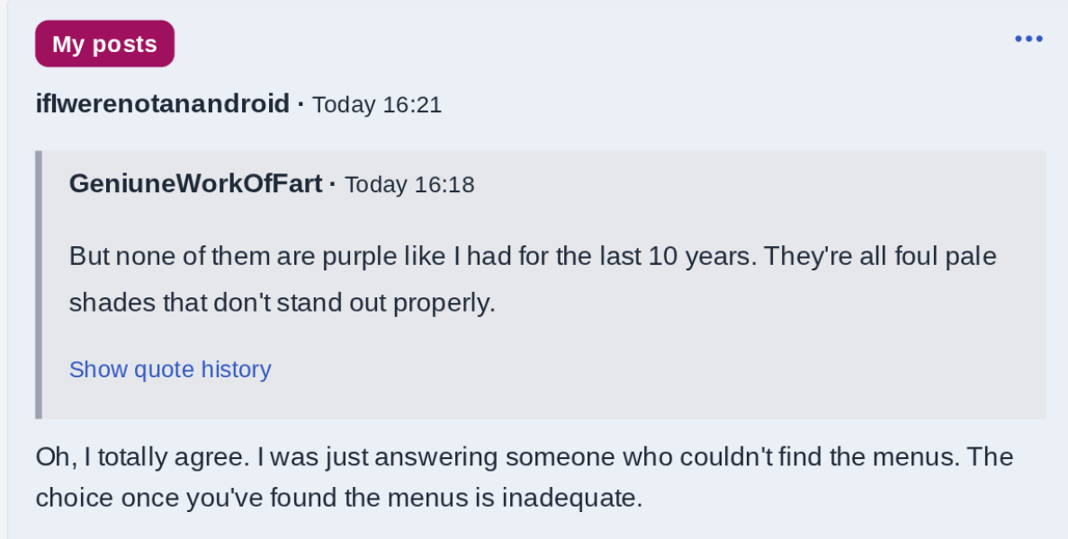
Task: Expand Show quote history
Action: (x=170, y=369)
